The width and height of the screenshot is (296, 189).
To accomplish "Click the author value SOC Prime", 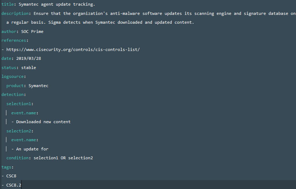I will pos(32,31).
